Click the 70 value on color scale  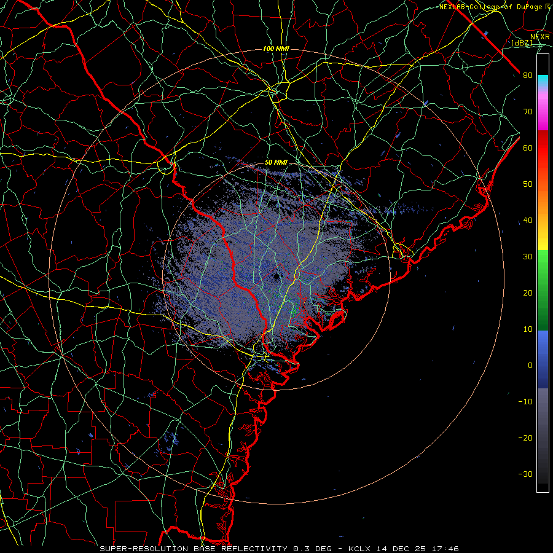528,111
